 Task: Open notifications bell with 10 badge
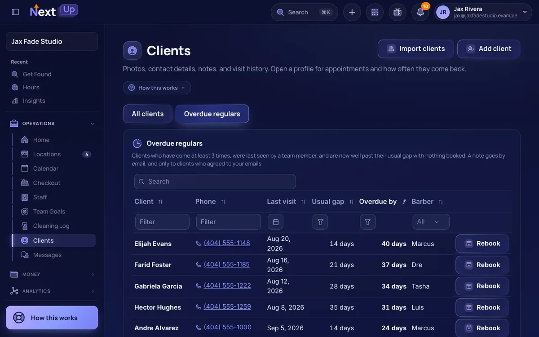click(x=420, y=12)
